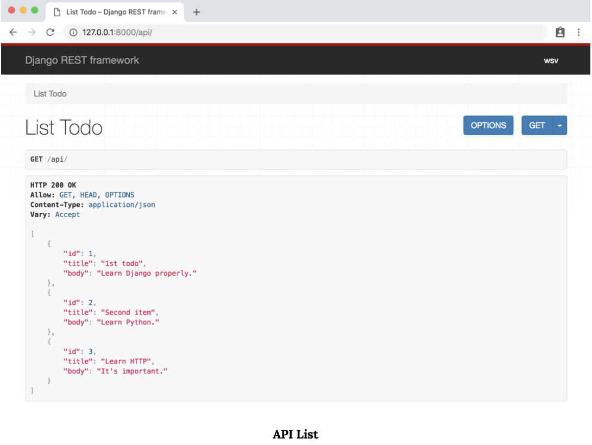Open a new tab with the plus icon
Screen dimensions: 592x445
point(196,12)
